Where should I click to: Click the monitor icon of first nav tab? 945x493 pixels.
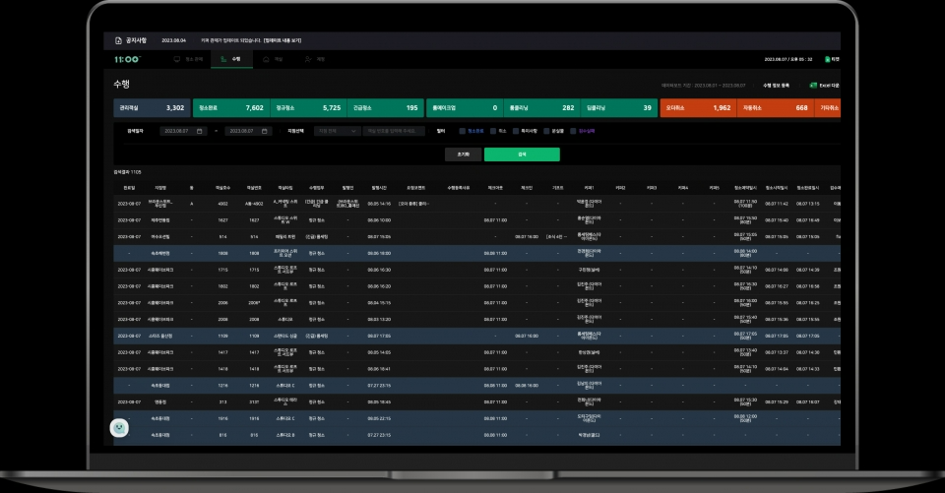tap(177, 60)
